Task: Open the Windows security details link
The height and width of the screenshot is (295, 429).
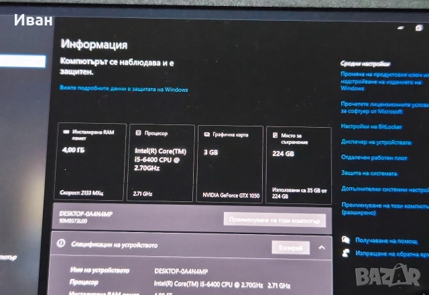Action: click(x=124, y=89)
